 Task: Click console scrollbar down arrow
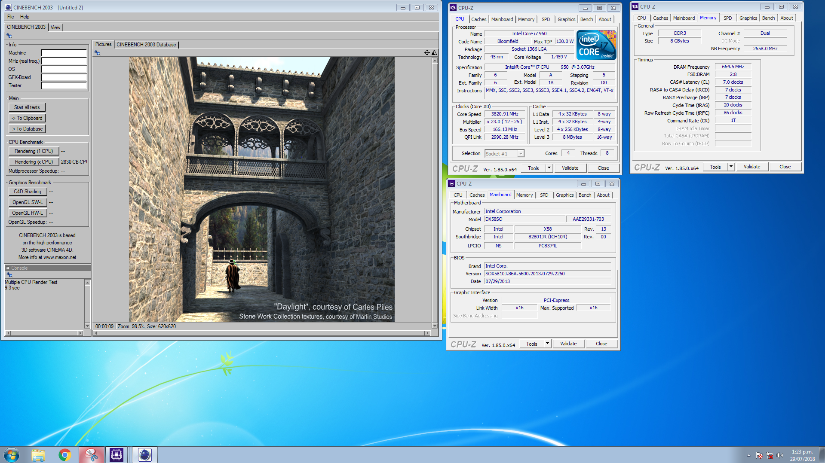pos(87,326)
